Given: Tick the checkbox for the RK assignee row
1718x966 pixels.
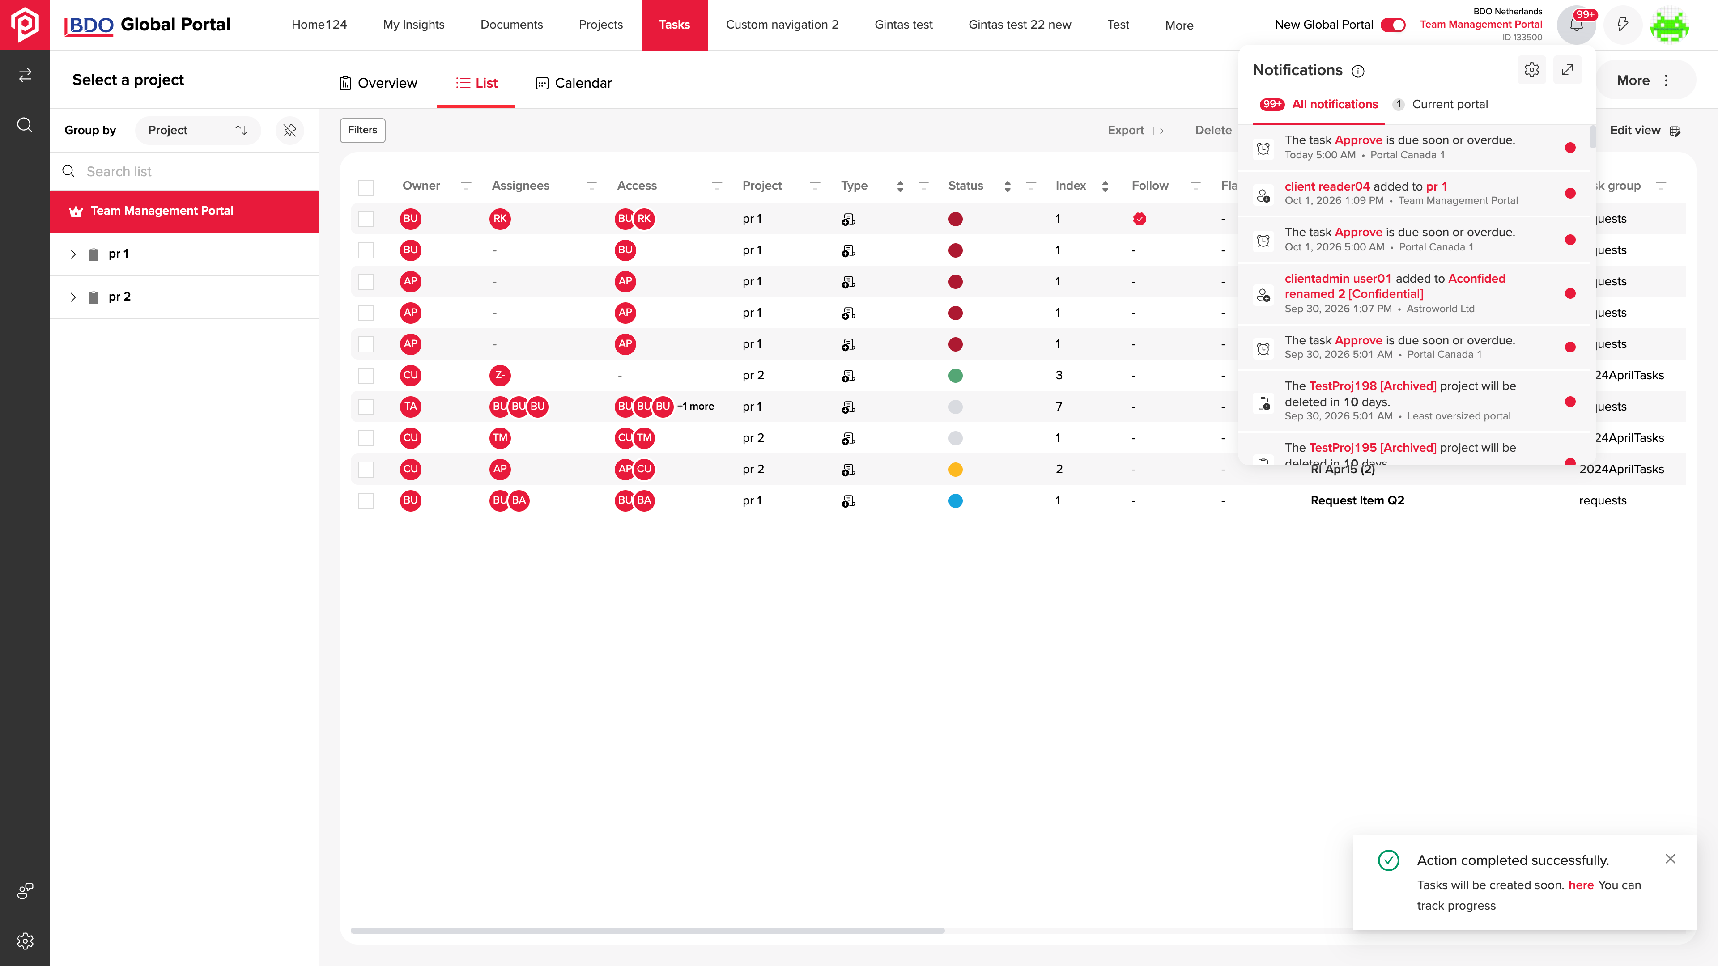Looking at the screenshot, I should [x=366, y=219].
